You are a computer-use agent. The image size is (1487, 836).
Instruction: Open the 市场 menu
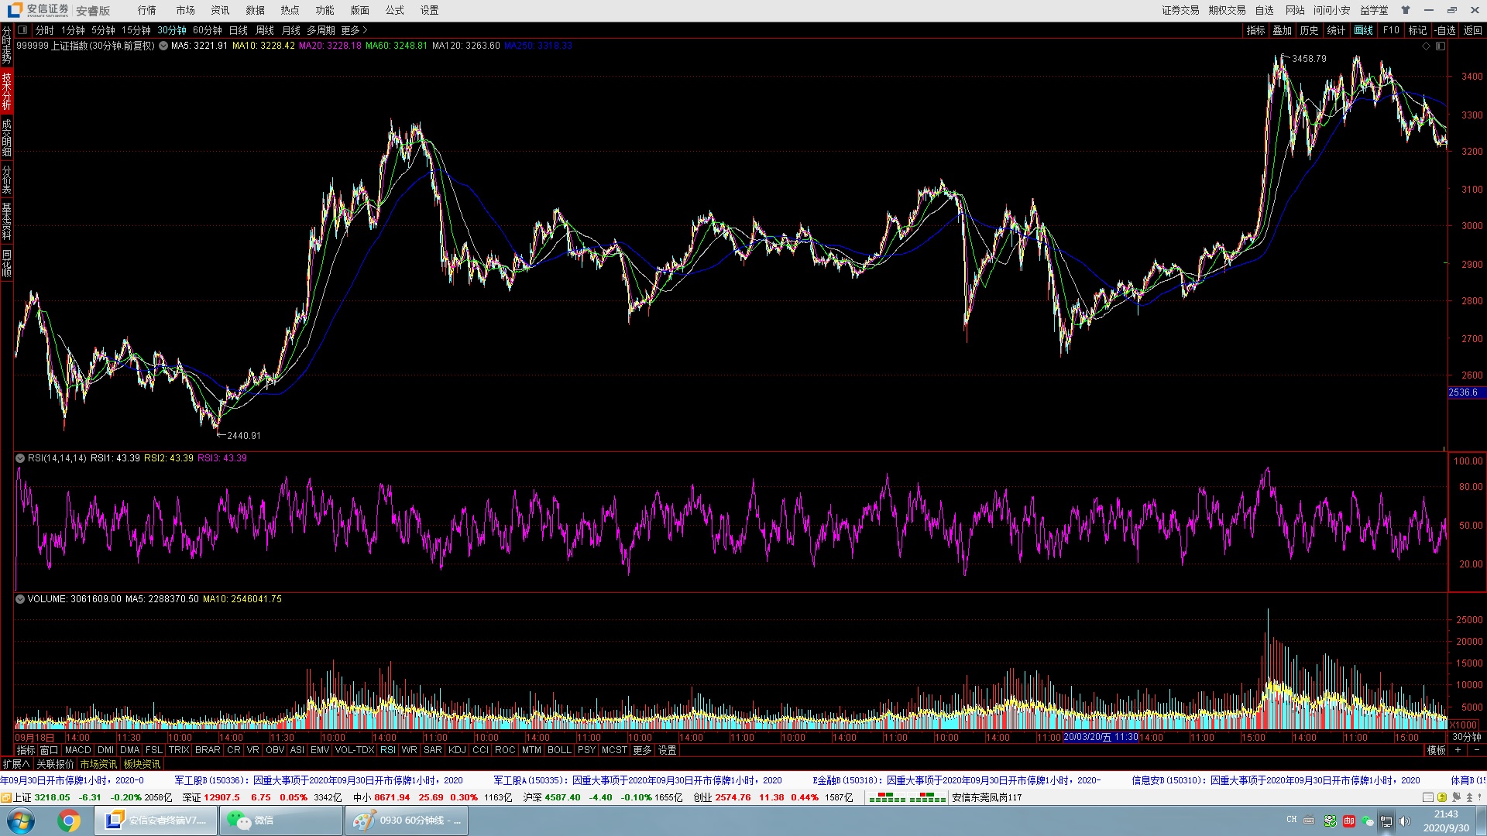pyautogui.click(x=185, y=10)
